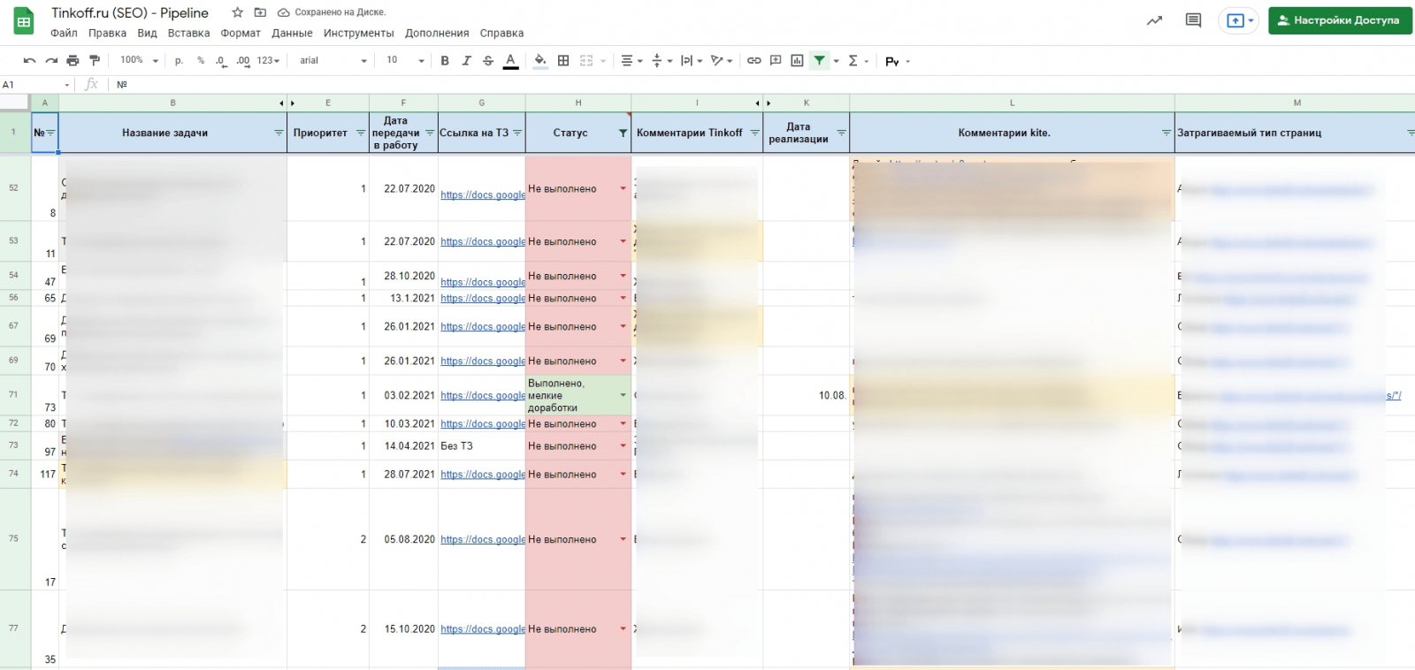The height and width of the screenshot is (670, 1415).
Task: Open the borders tool
Action: pyautogui.click(x=563, y=61)
